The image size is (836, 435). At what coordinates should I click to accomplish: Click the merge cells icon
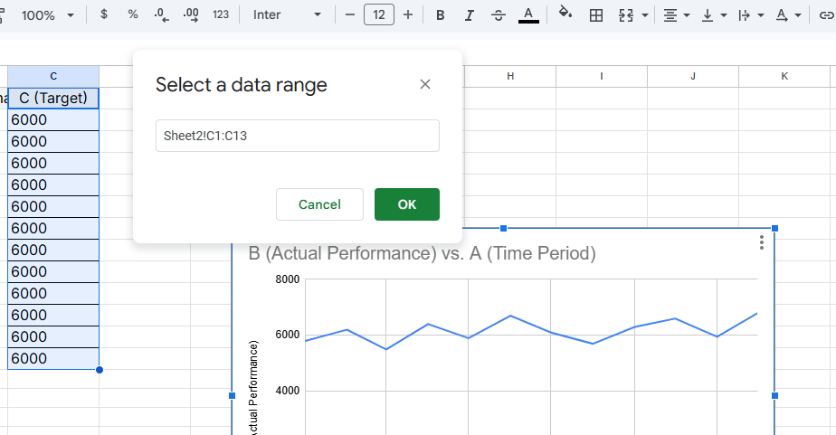tap(626, 15)
